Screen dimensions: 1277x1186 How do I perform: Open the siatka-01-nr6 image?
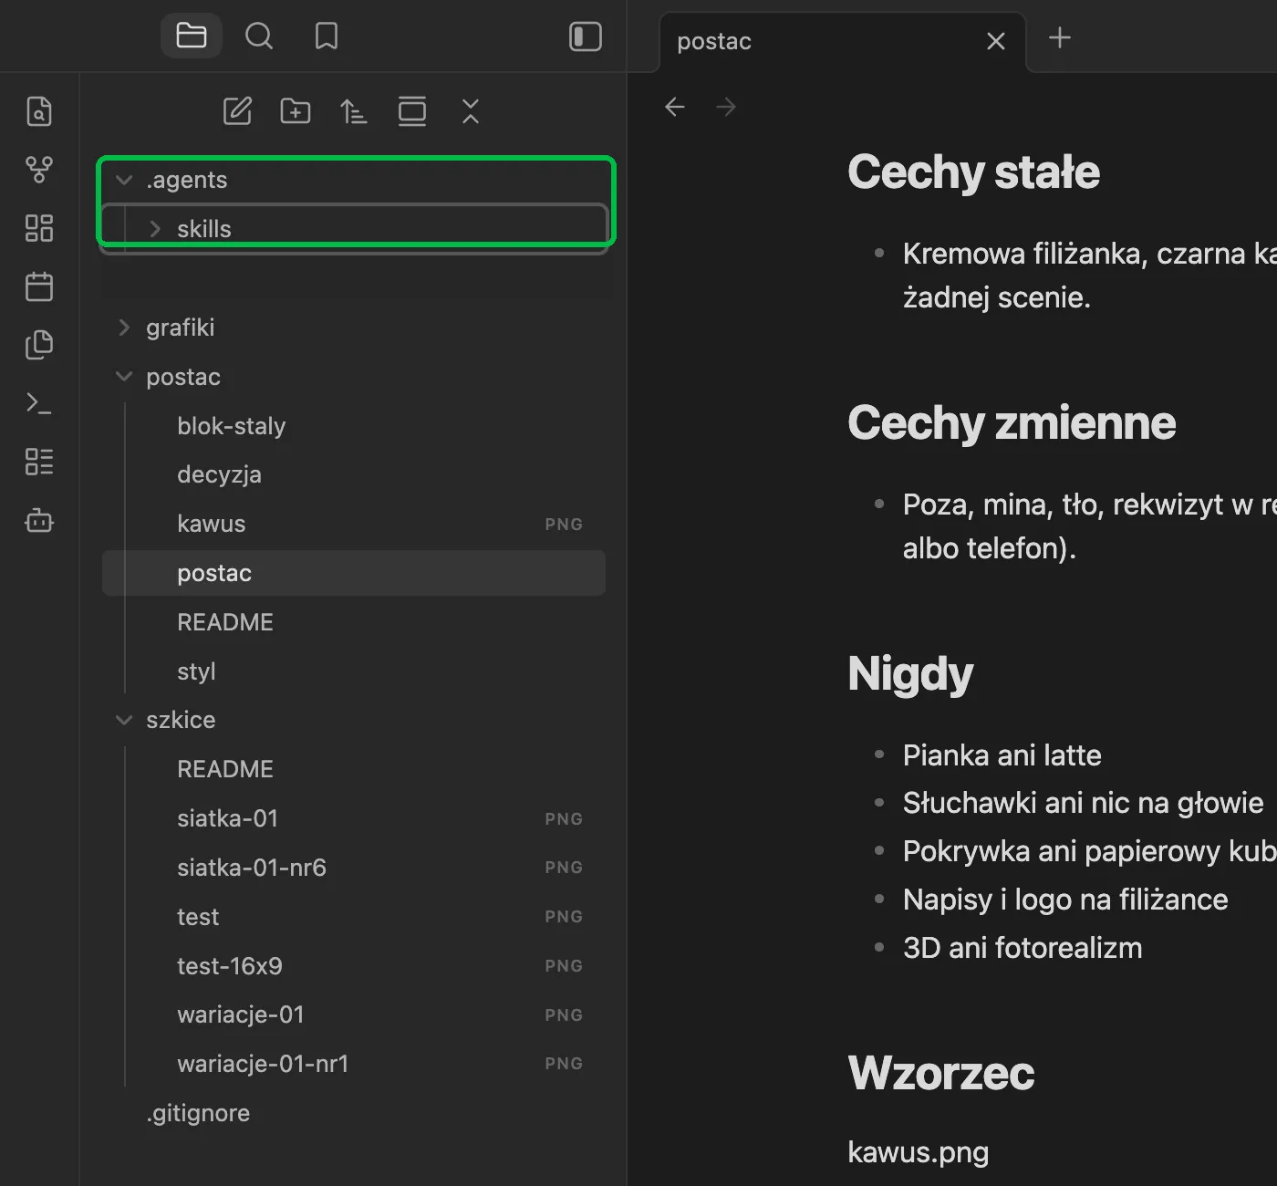353,868
